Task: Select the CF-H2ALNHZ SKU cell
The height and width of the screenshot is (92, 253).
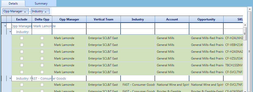Action: 233,38
